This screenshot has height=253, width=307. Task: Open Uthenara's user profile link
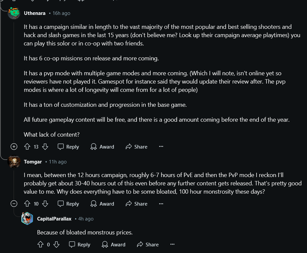coord(35,13)
